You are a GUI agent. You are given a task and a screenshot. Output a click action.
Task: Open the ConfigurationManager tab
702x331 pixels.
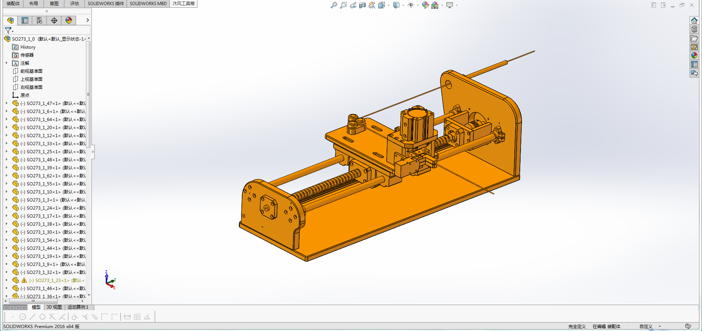(40, 20)
